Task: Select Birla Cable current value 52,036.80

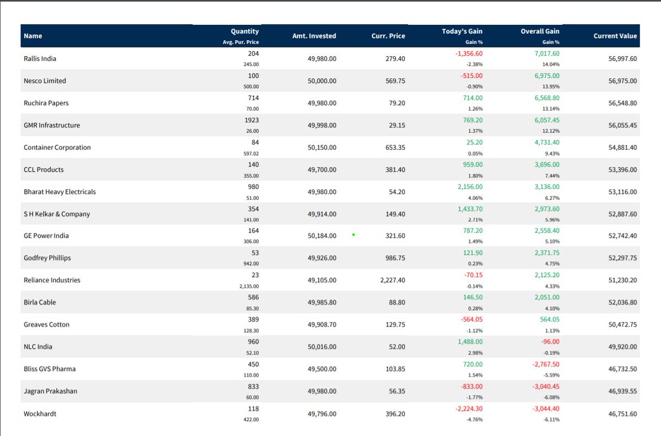Action: (x=622, y=302)
